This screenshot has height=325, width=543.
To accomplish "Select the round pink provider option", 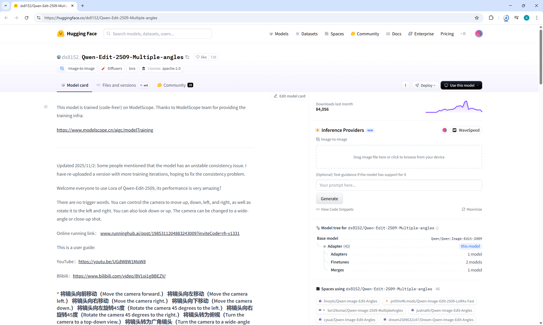I will point(444,130).
